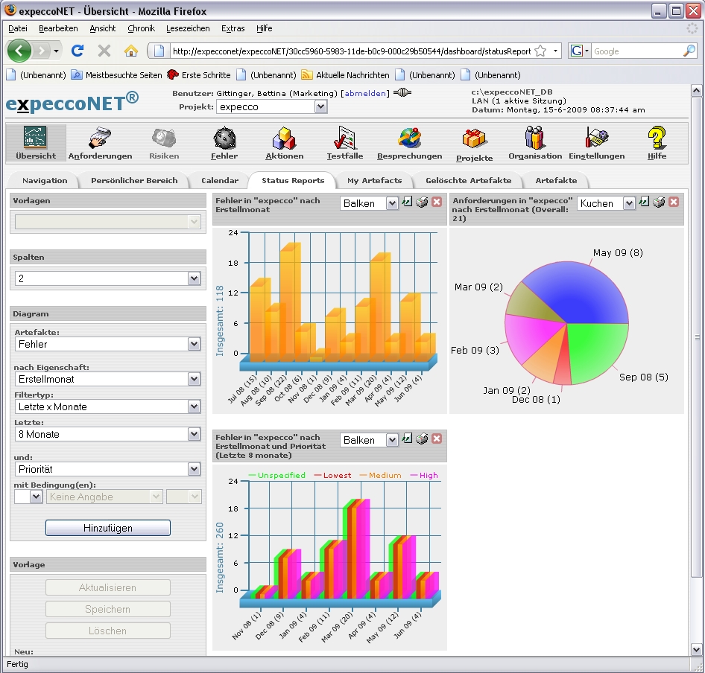The width and height of the screenshot is (705, 673).
Task: Click the abmelden logout link
Action: [x=365, y=93]
